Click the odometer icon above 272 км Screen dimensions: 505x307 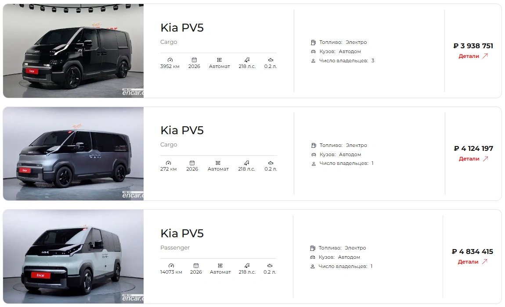click(x=169, y=163)
